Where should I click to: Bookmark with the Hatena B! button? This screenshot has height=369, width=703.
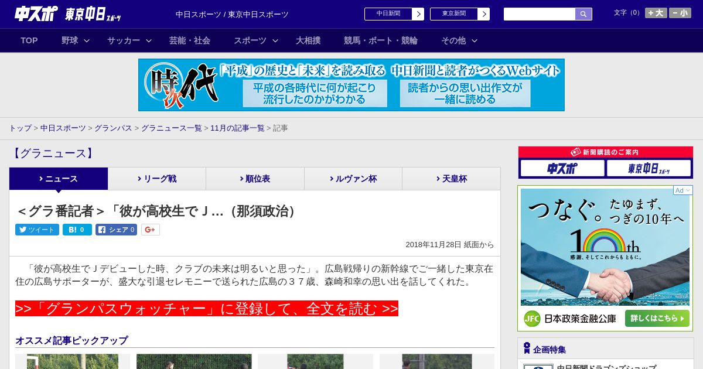77,230
